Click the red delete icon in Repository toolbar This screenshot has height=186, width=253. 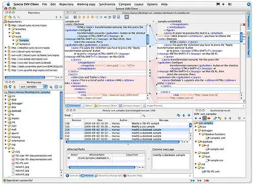(x=19, y=17)
